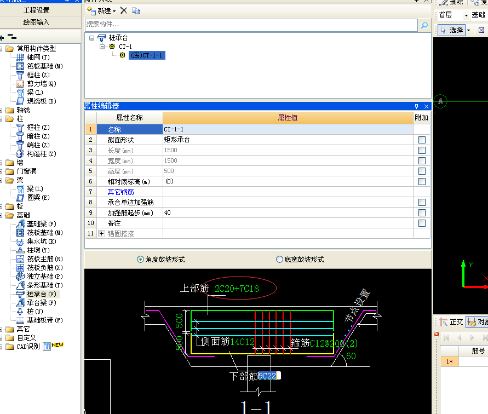Click the collapse-all minus icon in navigation
The image size is (488, 414).
[12, 37]
